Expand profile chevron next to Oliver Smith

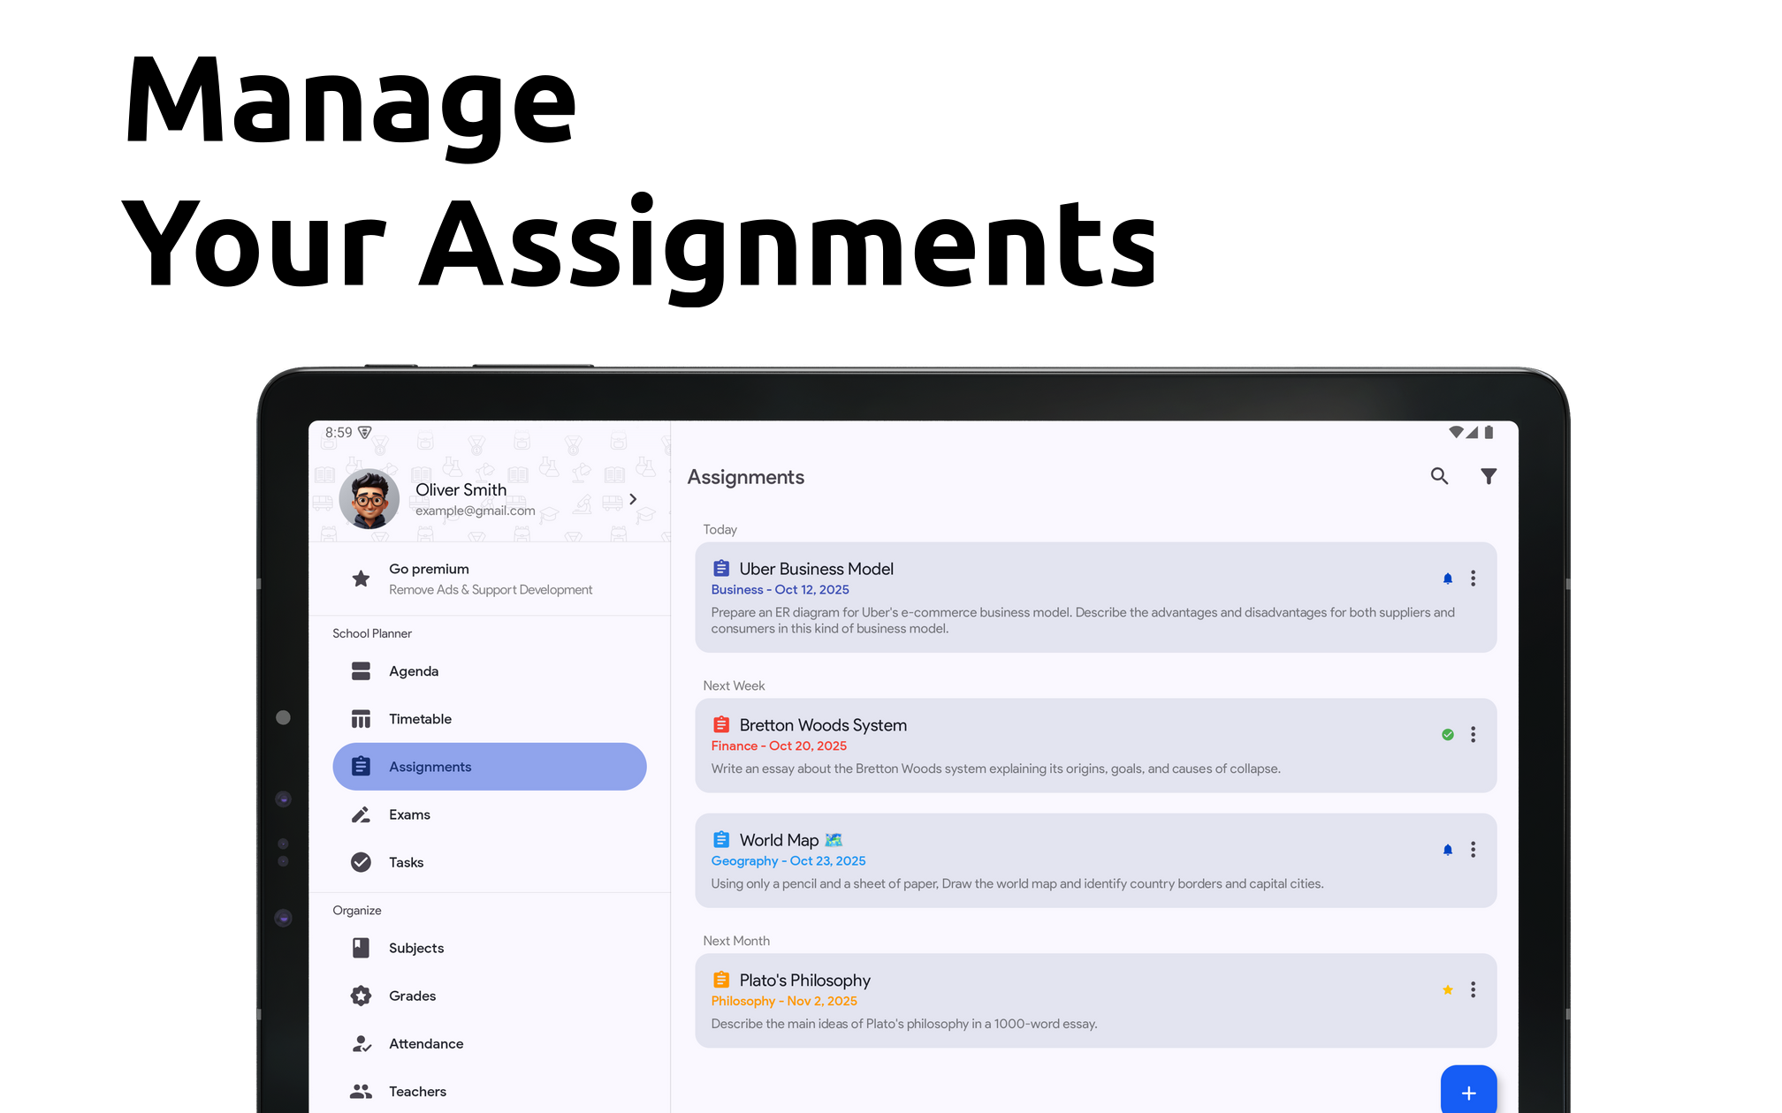pyautogui.click(x=633, y=499)
